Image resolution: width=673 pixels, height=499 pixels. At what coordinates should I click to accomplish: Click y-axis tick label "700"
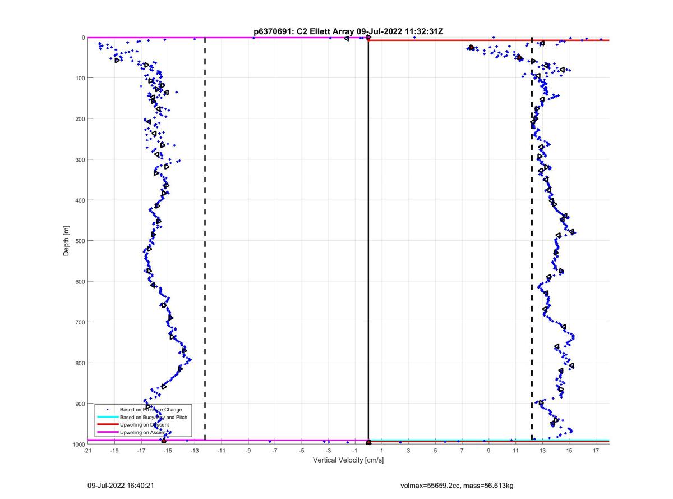pyautogui.click(x=79, y=322)
